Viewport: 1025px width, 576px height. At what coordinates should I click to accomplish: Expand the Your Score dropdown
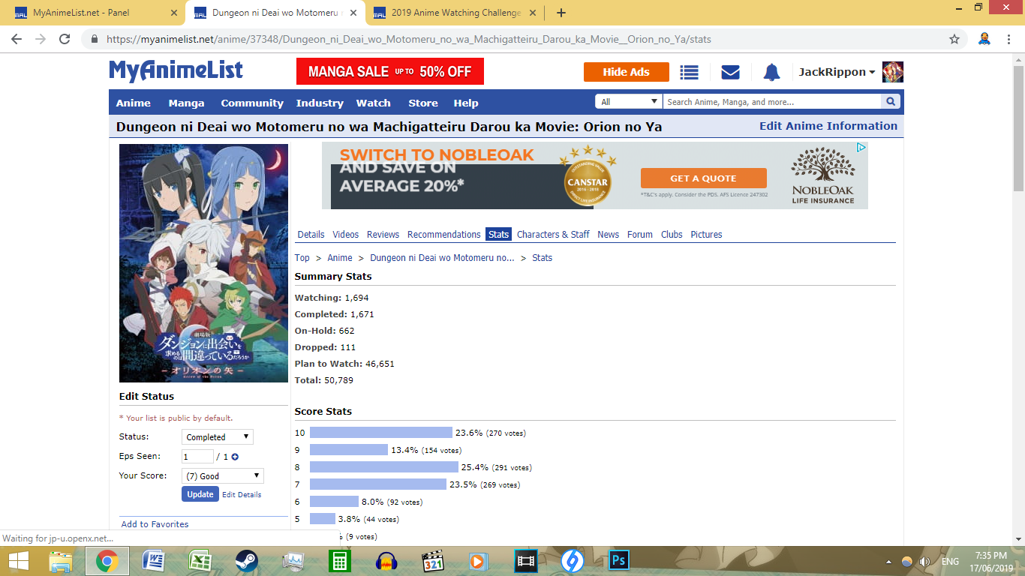tap(222, 476)
